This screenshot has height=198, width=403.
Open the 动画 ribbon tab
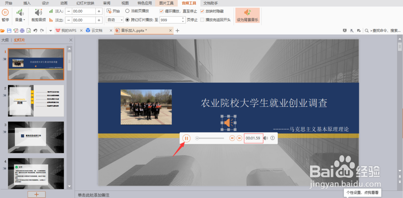pos(64,3)
